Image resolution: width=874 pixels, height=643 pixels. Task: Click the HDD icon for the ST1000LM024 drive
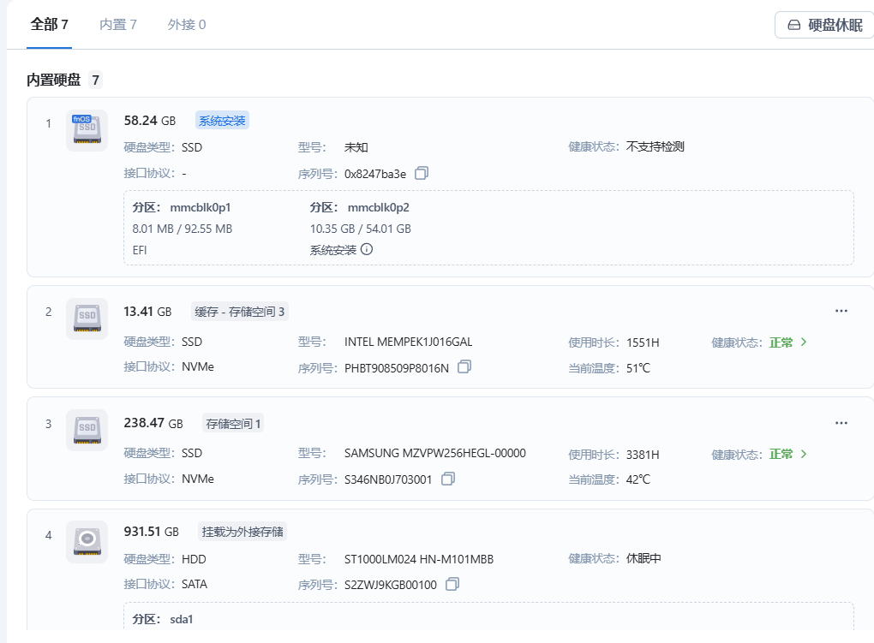(x=86, y=541)
